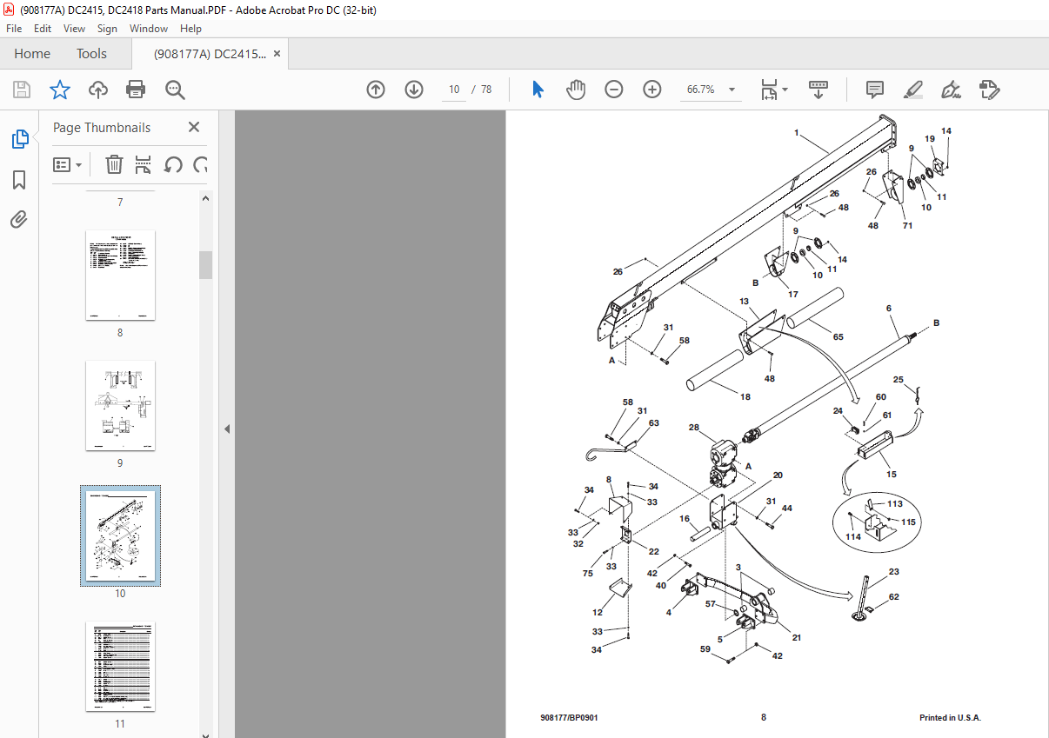
Task: Bookmark this file with the star icon
Action: coord(59,90)
